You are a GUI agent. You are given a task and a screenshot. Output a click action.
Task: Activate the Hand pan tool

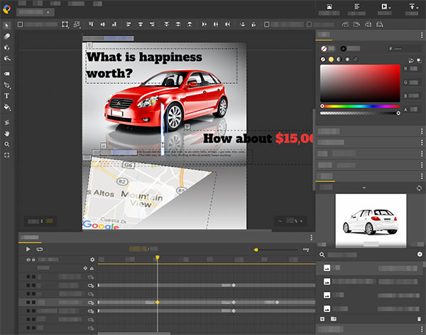pos(7,133)
